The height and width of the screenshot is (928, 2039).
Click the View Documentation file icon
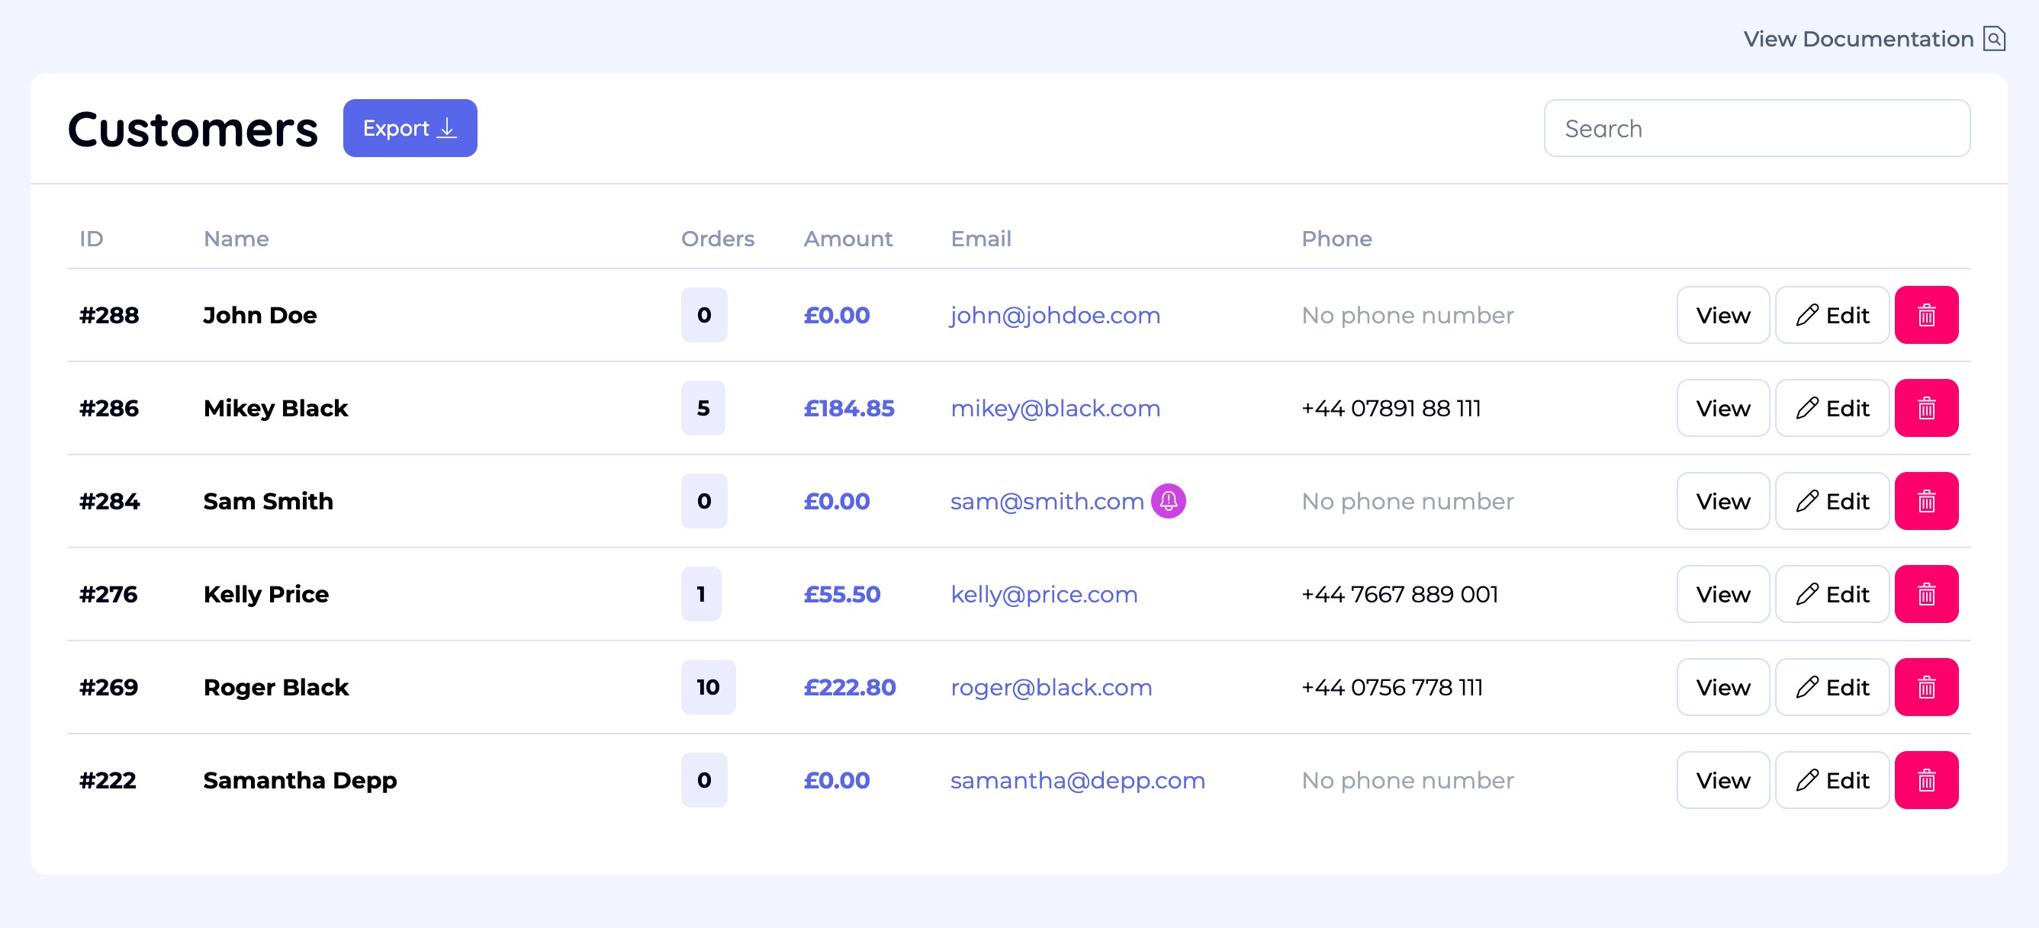pos(1994,39)
